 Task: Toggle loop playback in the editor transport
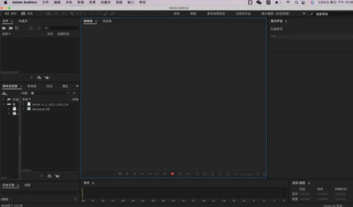[x=180, y=174]
